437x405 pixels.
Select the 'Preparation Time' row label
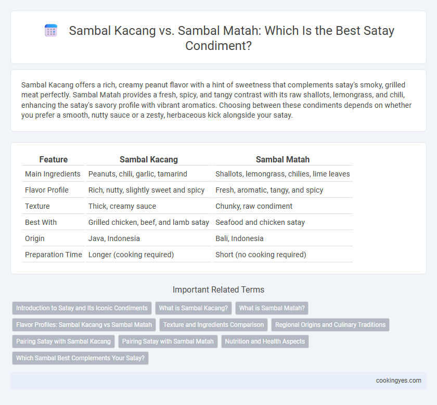click(54, 255)
